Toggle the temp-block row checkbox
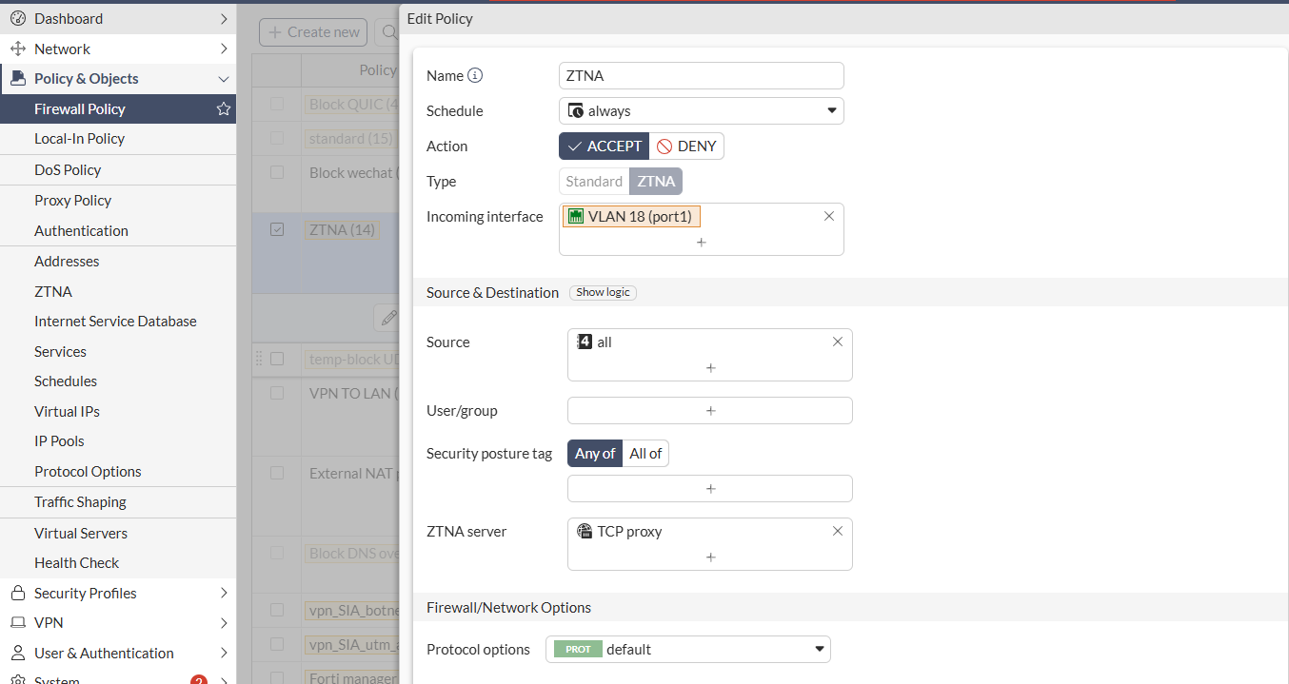Screen dimensions: 1289x684 (x=277, y=359)
